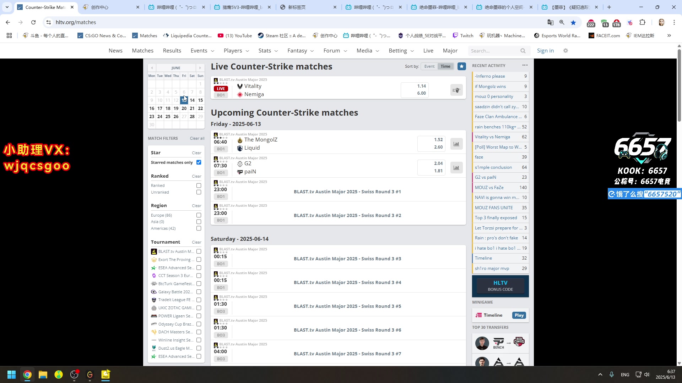Check the Unranked filter checkbox
This screenshot has width=682, height=383.
199,192
